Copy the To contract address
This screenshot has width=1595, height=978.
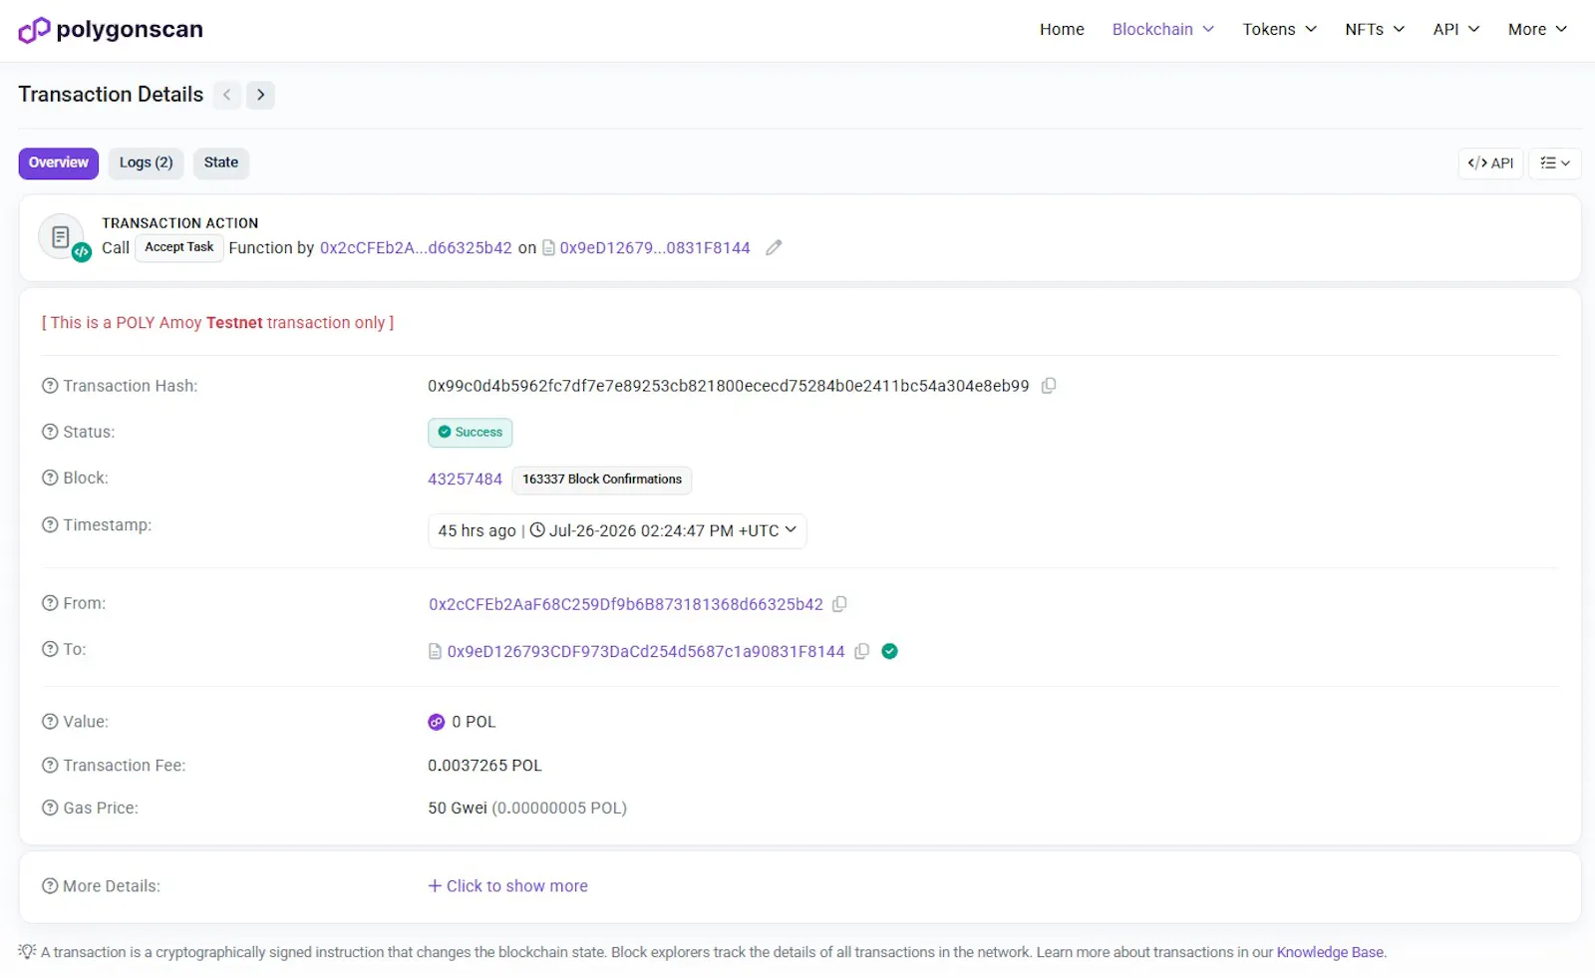862,651
